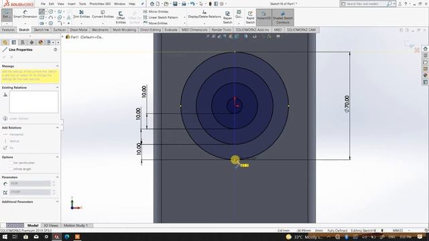Click the Undo icon
Viewport: 429px width, 241px height.
(192, 4)
